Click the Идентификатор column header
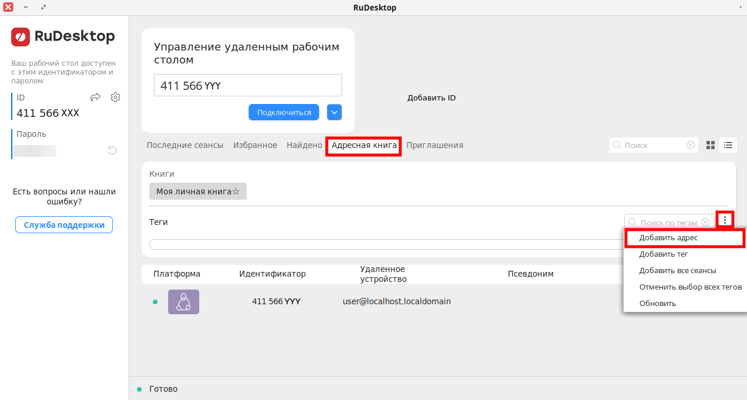 [273, 274]
